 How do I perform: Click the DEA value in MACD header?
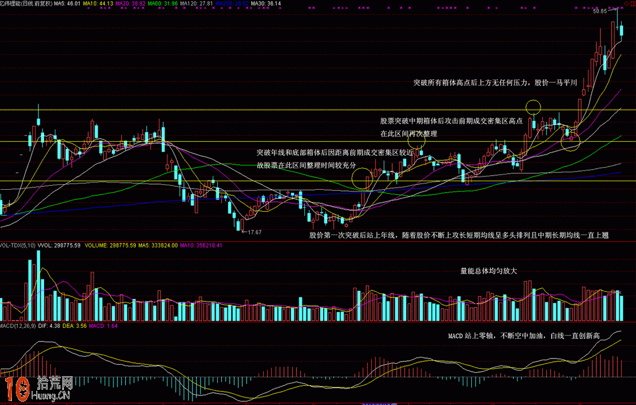coord(71,326)
